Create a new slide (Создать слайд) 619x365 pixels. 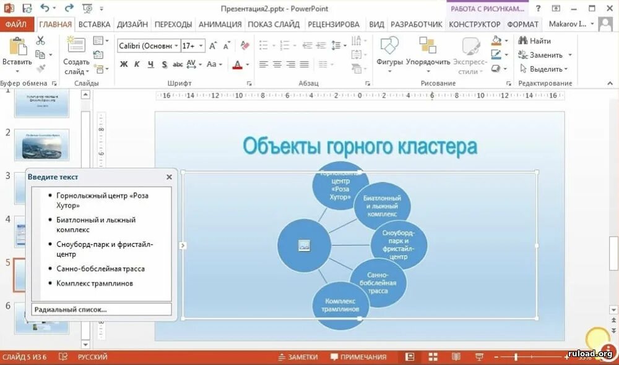coord(76,56)
